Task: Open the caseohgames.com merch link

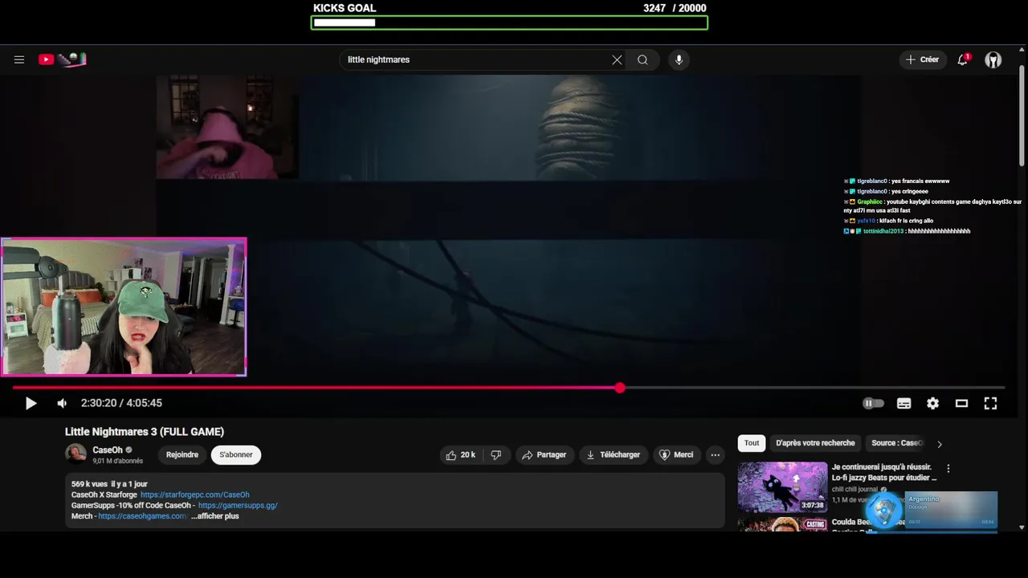Action: (x=142, y=516)
